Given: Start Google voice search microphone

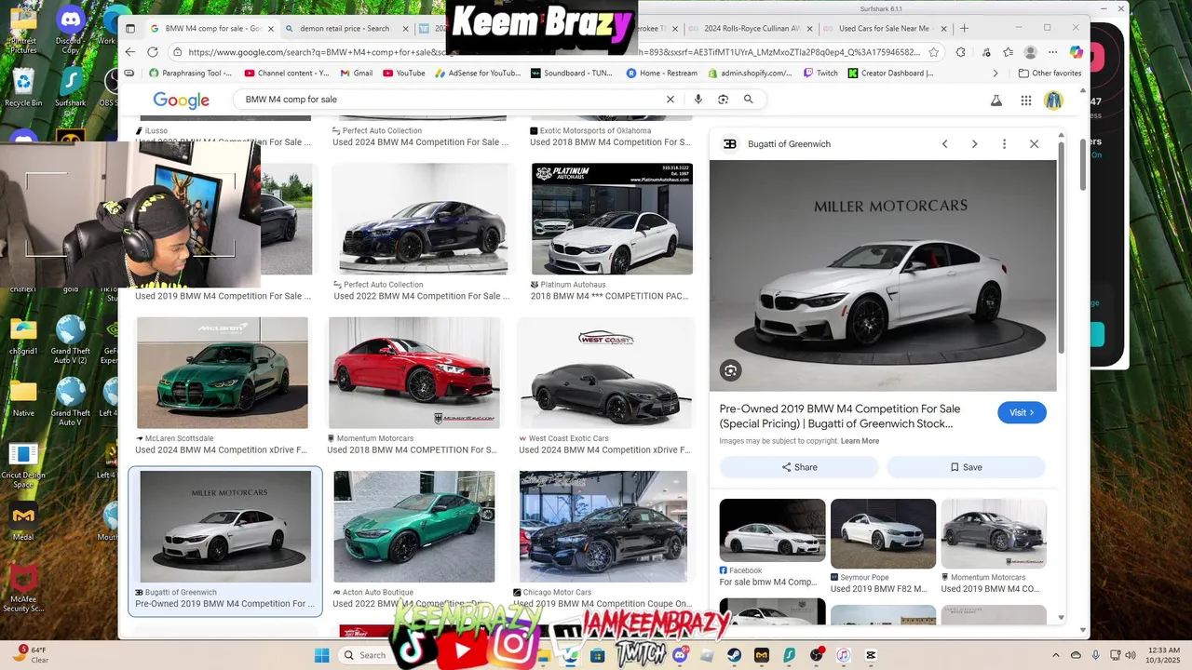Looking at the screenshot, I should click(x=698, y=100).
